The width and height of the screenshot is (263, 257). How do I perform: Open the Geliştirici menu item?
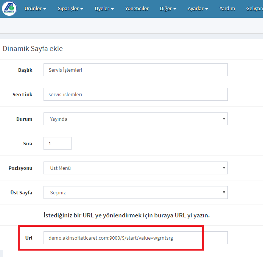(254, 9)
